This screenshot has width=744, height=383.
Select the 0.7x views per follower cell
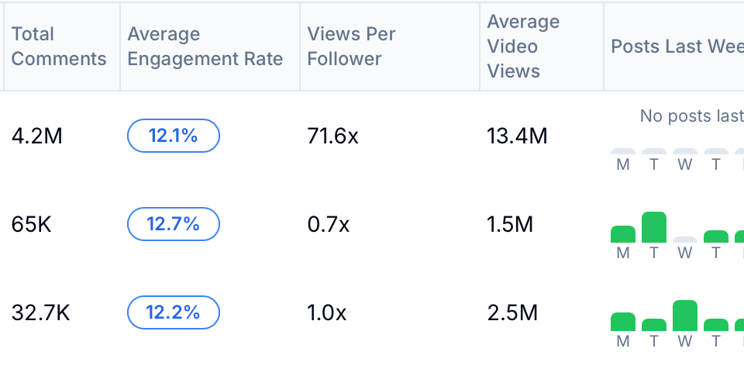pyautogui.click(x=328, y=225)
